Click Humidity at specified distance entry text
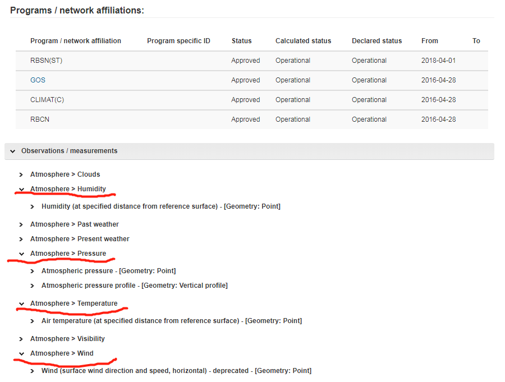This screenshot has width=505, height=382. point(161,206)
